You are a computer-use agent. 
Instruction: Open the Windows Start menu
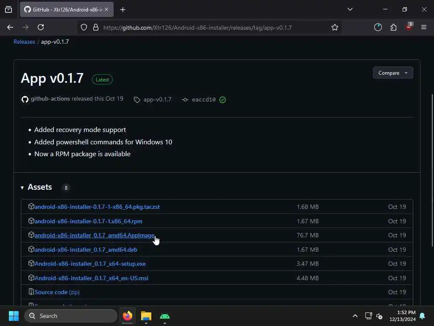[14, 316]
